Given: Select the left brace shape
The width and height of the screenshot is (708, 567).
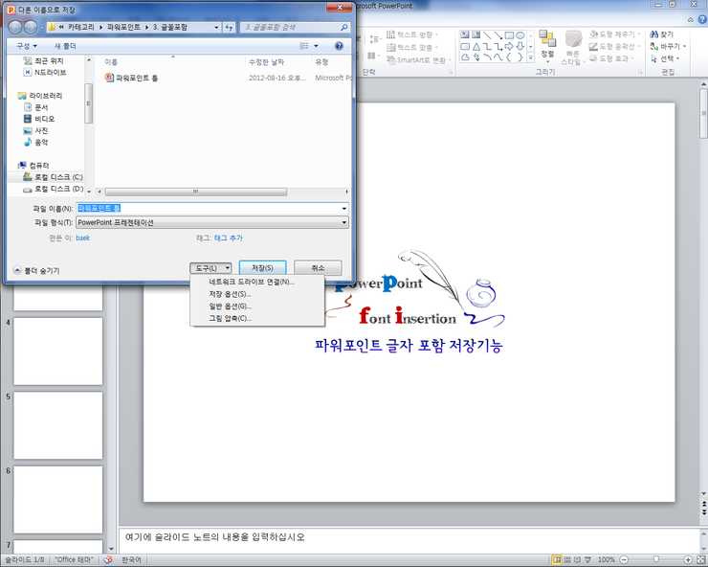Looking at the screenshot, I should pos(509,57).
